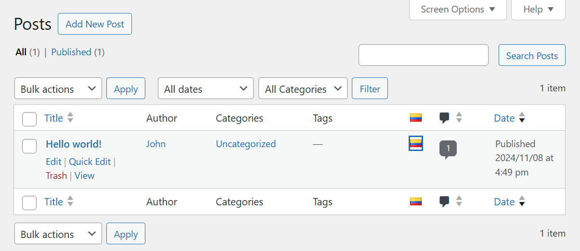
Task: Sort by the Date footer link
Action: (x=504, y=201)
